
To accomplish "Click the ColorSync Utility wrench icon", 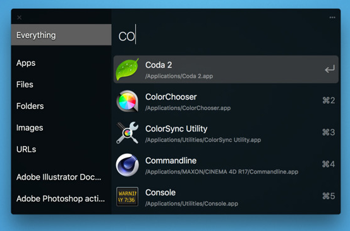I will click(127, 133).
